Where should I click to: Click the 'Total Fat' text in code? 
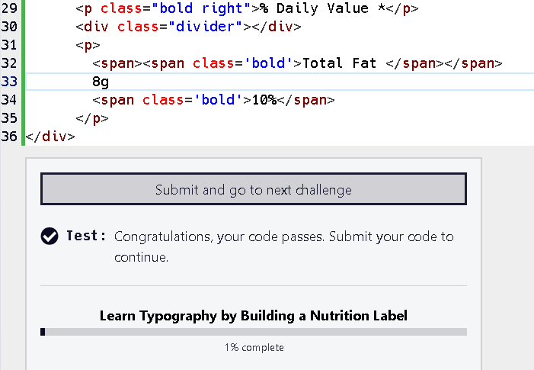[340, 63]
